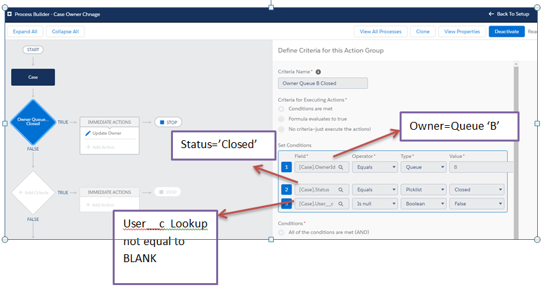The width and height of the screenshot is (547, 289).
Task: Click the START node
Action: 33,50
